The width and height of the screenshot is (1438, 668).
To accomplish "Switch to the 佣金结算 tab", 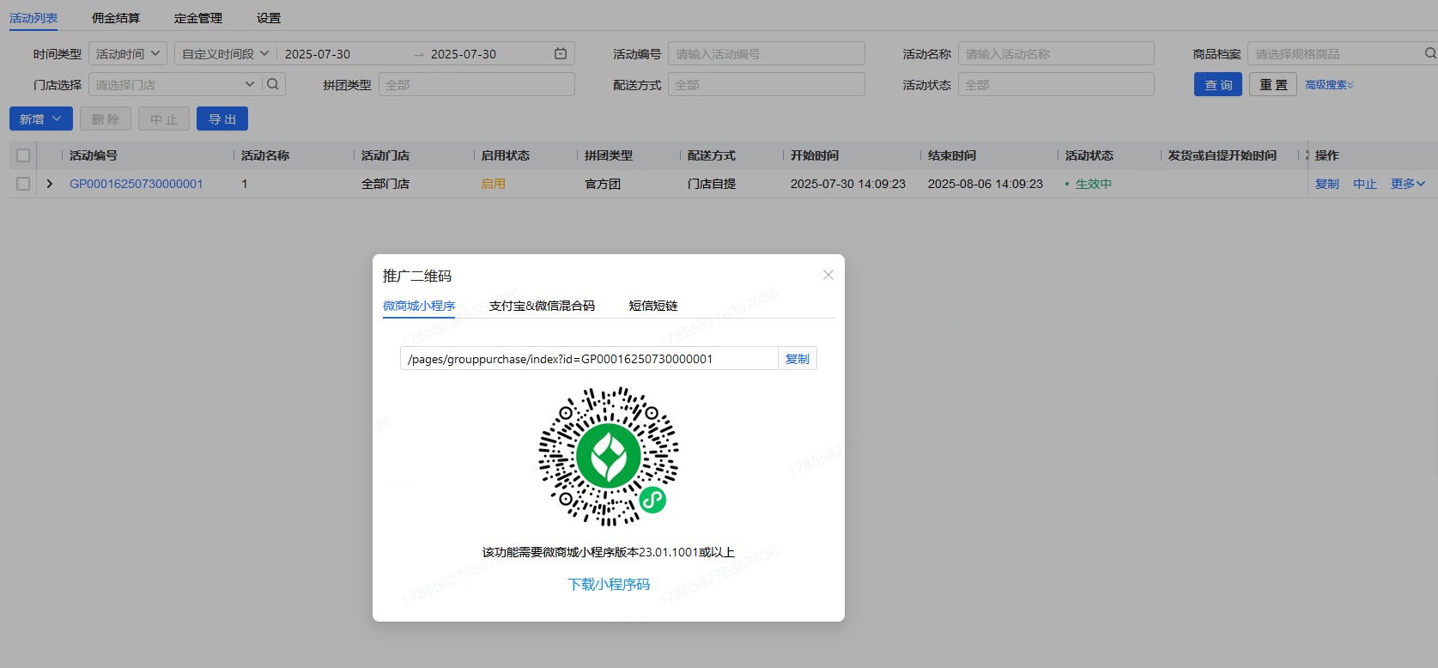I will 116,18.
